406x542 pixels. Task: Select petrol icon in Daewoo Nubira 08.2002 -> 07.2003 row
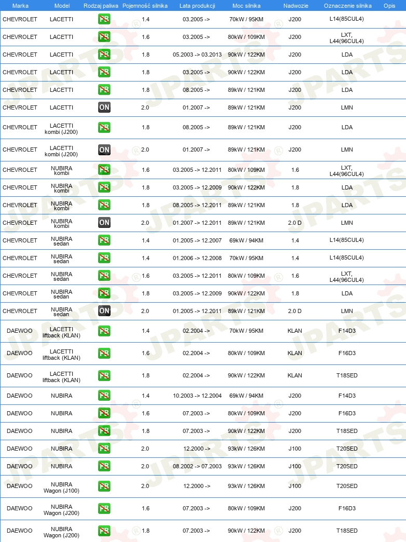(x=104, y=466)
